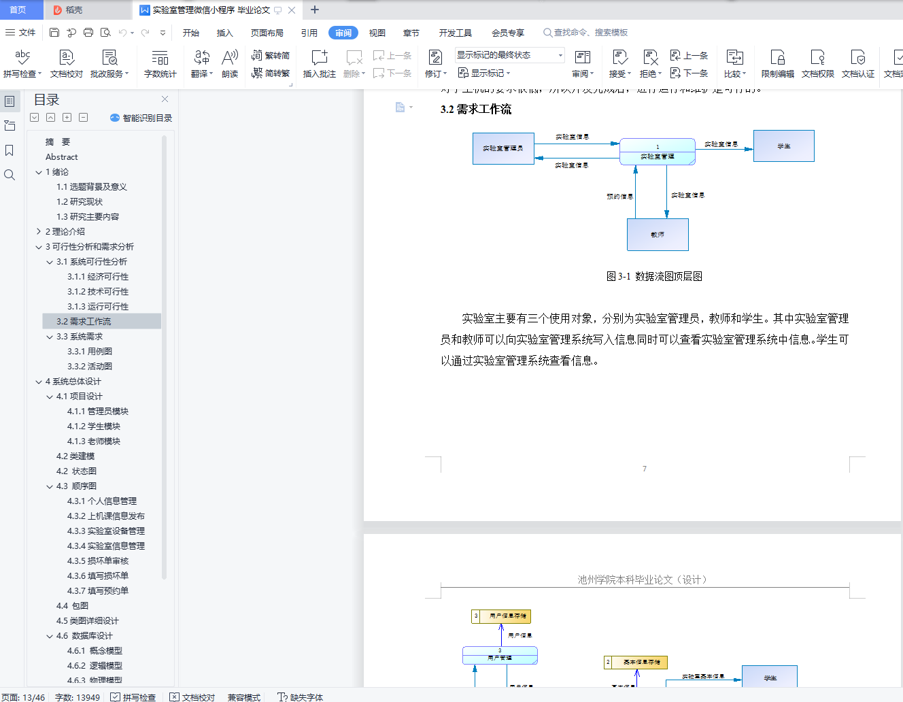
Task: Select outline item 4.4 包图
Action: click(72, 606)
